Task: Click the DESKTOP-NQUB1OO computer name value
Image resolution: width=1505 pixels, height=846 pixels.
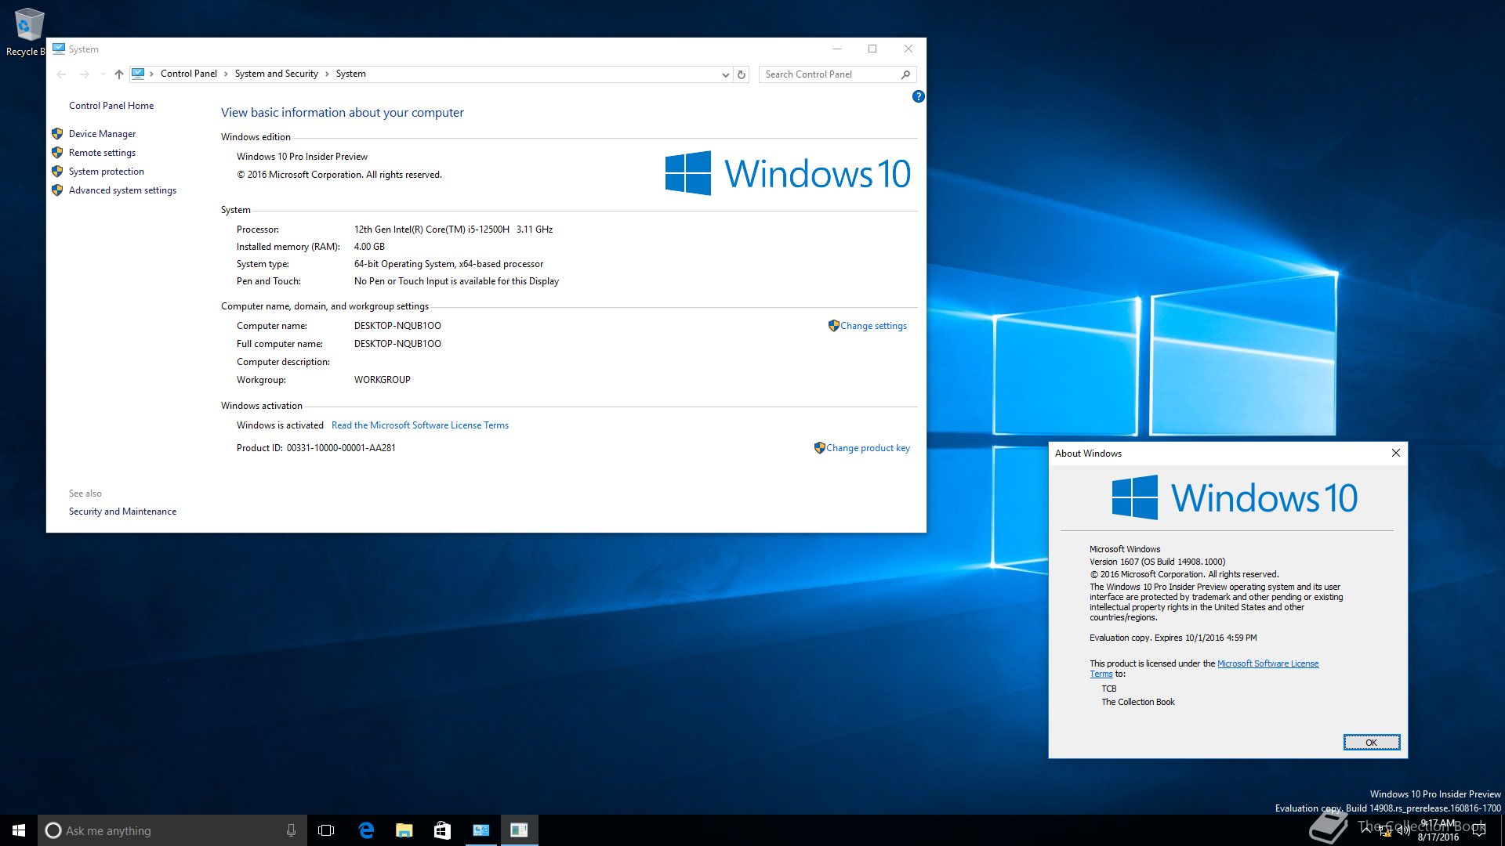Action: pos(397,326)
